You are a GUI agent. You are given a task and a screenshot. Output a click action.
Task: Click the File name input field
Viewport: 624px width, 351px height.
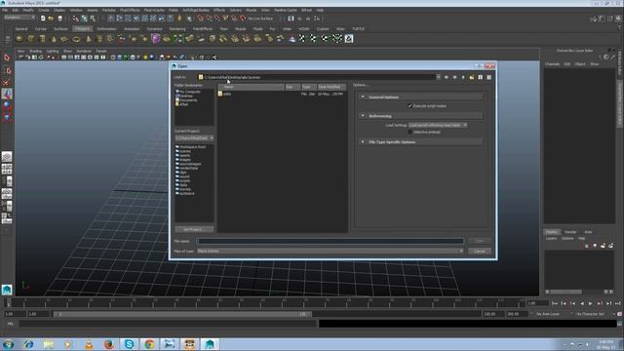point(331,241)
